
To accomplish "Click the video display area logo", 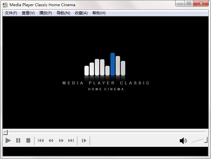I will click(x=105, y=72).
